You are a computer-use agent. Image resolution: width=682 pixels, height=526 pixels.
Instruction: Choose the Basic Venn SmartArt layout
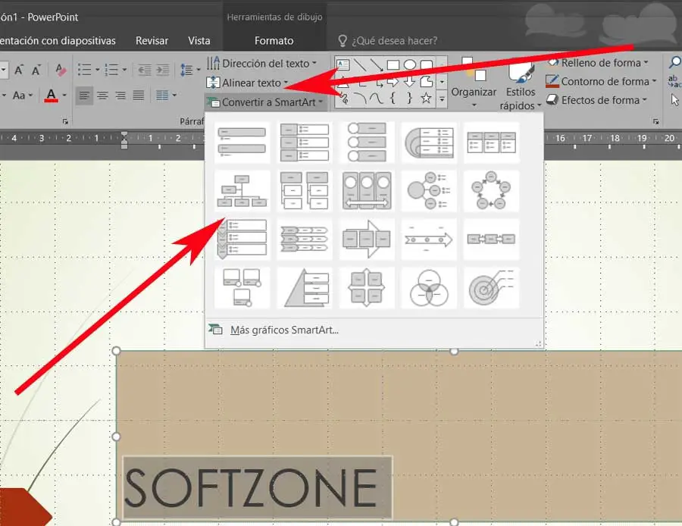pyautogui.click(x=429, y=288)
